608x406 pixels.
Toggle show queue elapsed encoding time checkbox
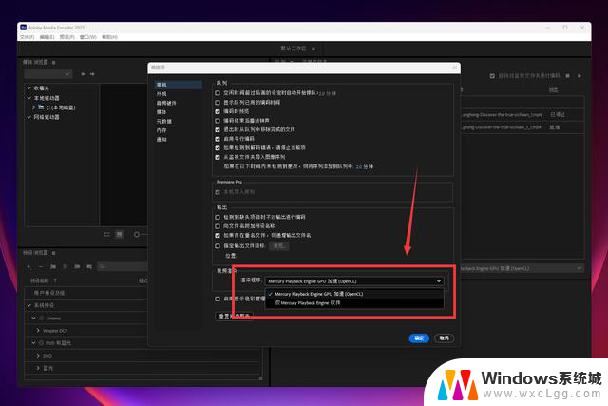(218, 103)
